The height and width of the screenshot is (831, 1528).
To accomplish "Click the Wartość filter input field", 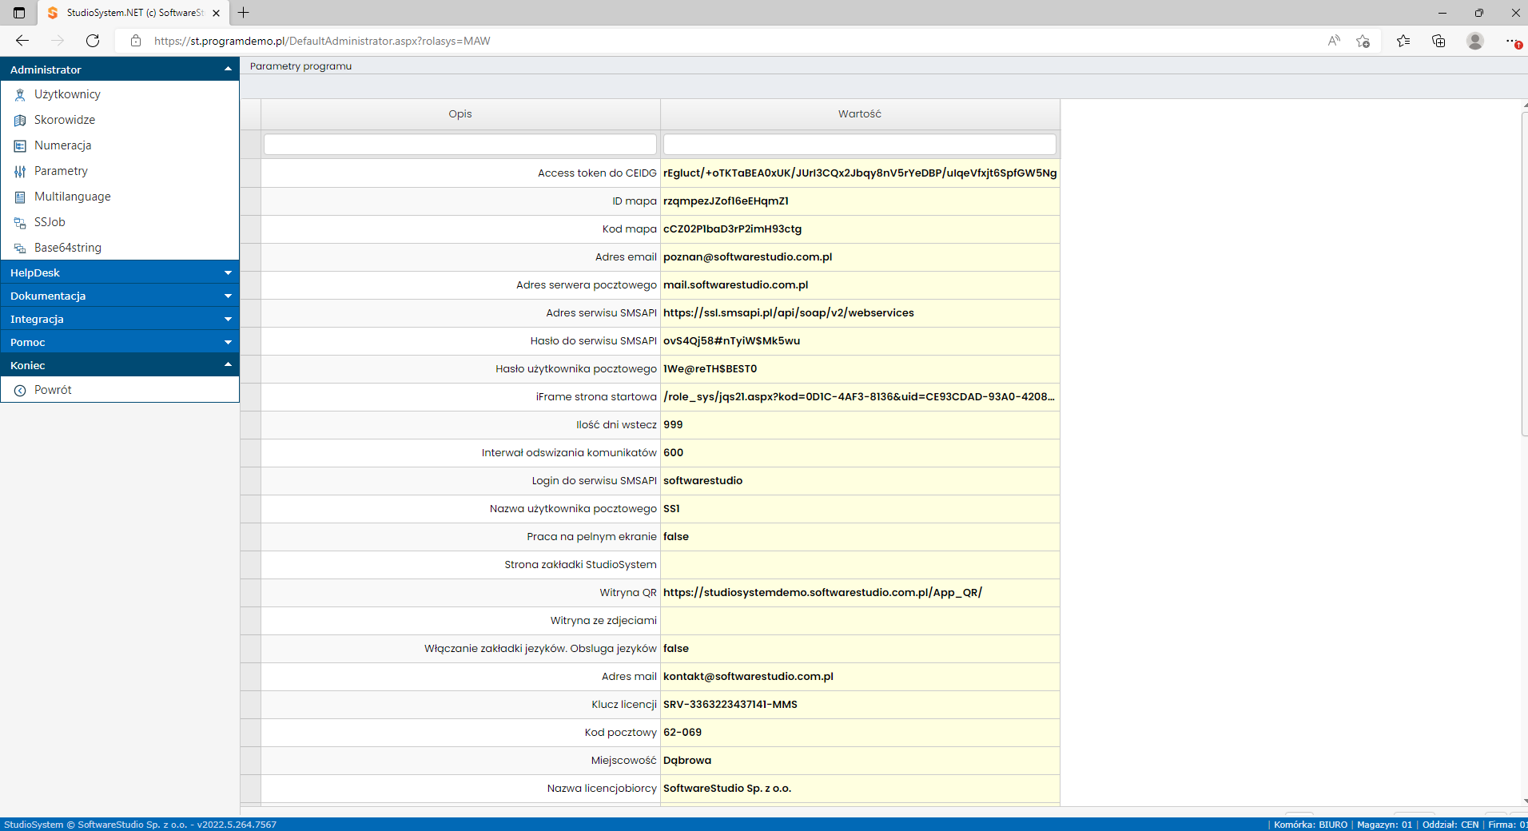I will click(860, 145).
